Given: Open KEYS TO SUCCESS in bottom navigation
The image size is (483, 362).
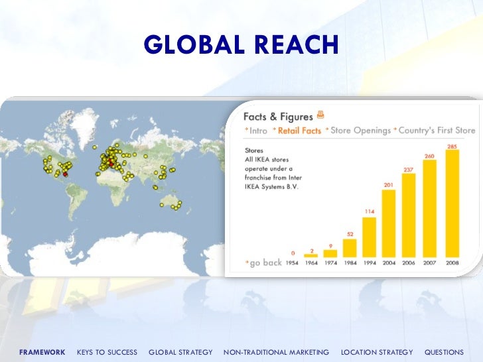Looking at the screenshot, I should (x=107, y=352).
